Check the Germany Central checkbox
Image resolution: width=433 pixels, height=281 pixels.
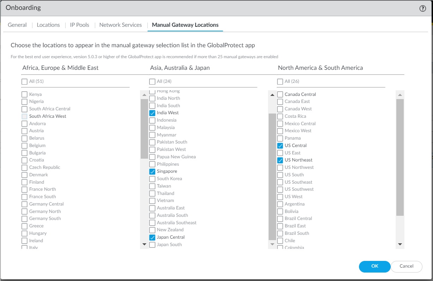(x=24, y=204)
